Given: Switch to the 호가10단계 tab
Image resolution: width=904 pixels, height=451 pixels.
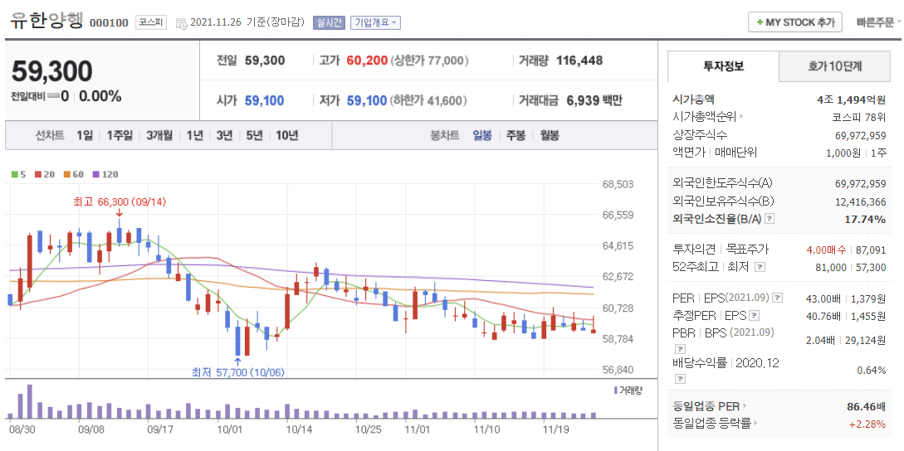Looking at the screenshot, I should (x=835, y=66).
